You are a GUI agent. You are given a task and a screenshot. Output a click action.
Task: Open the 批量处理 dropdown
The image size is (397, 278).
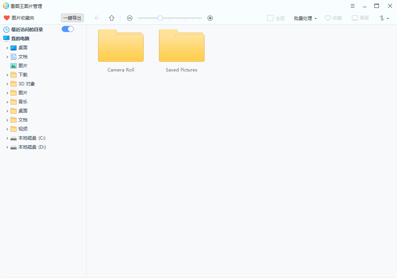point(305,18)
